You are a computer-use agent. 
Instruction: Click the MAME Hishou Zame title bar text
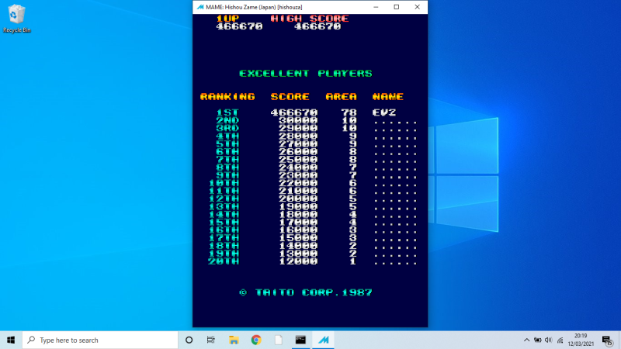coord(254,7)
